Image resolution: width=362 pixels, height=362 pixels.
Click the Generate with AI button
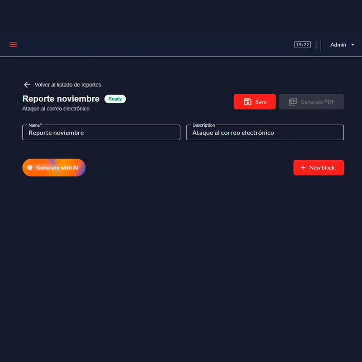(x=53, y=167)
